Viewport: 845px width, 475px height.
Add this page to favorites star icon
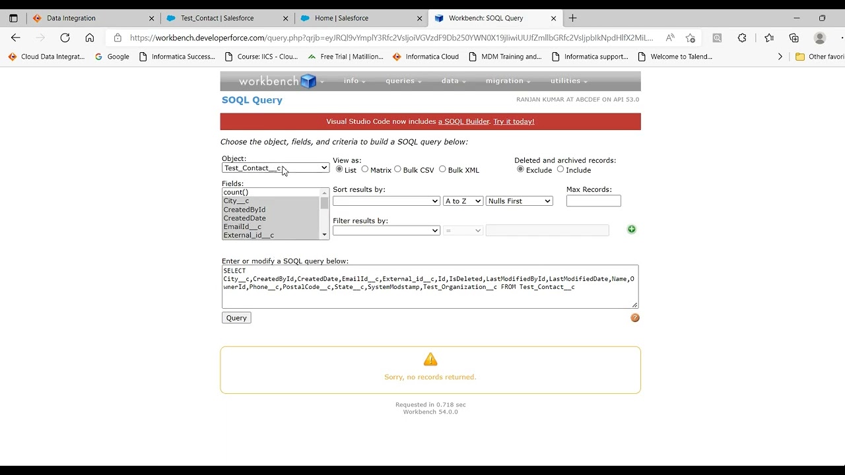691,38
